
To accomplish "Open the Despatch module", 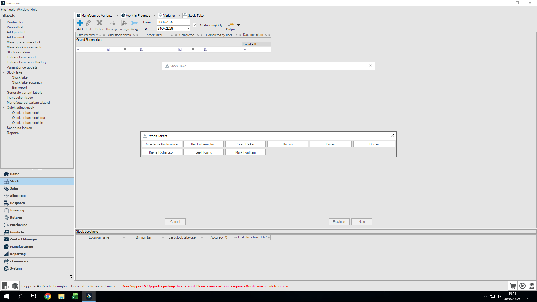I will (x=37, y=203).
